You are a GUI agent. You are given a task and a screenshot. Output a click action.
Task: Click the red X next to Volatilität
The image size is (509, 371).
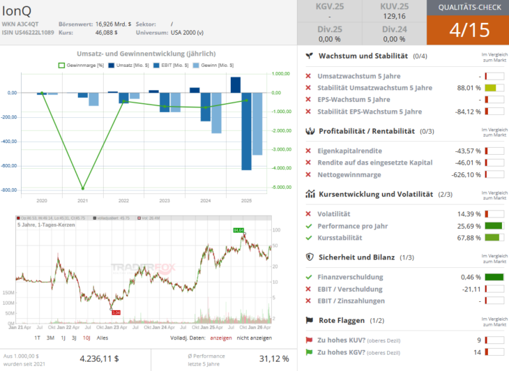pyautogui.click(x=308, y=214)
